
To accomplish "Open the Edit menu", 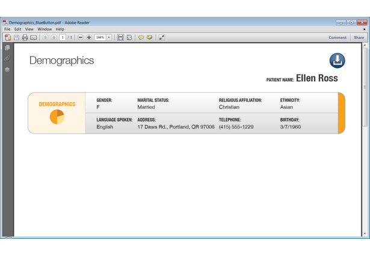I will coord(17,29).
